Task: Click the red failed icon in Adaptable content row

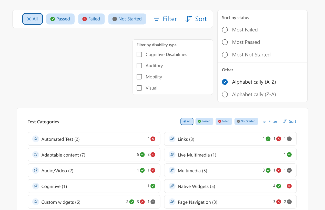Action: [x=153, y=154]
